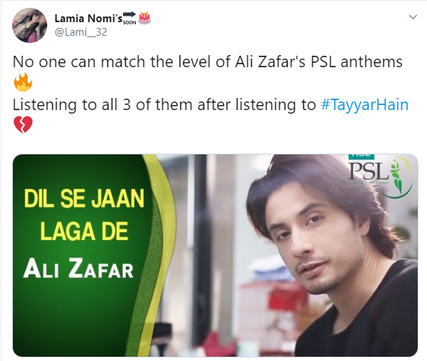Image resolution: width=427 pixels, height=361 pixels.
Task: Click the yellow ribbon stripe in the thumbnail
Action: pyautogui.click(x=159, y=245)
